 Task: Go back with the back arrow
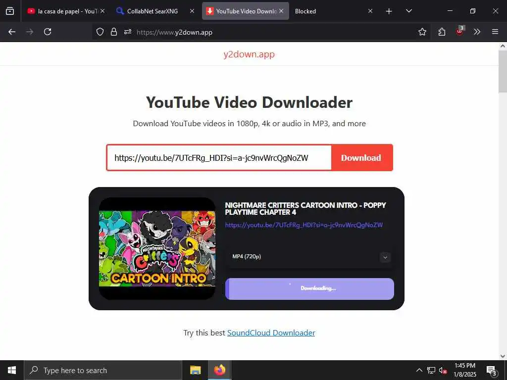tap(12, 32)
